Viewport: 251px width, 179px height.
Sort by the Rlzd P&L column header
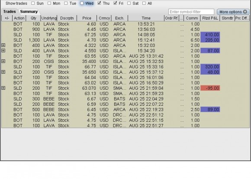(210, 18)
